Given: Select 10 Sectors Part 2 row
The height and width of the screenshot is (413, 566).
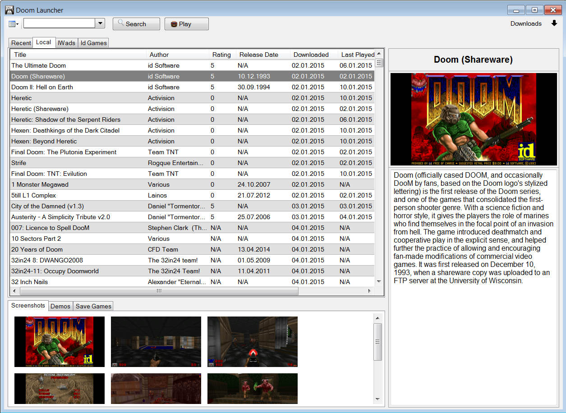Looking at the screenshot, I should 193,239.
